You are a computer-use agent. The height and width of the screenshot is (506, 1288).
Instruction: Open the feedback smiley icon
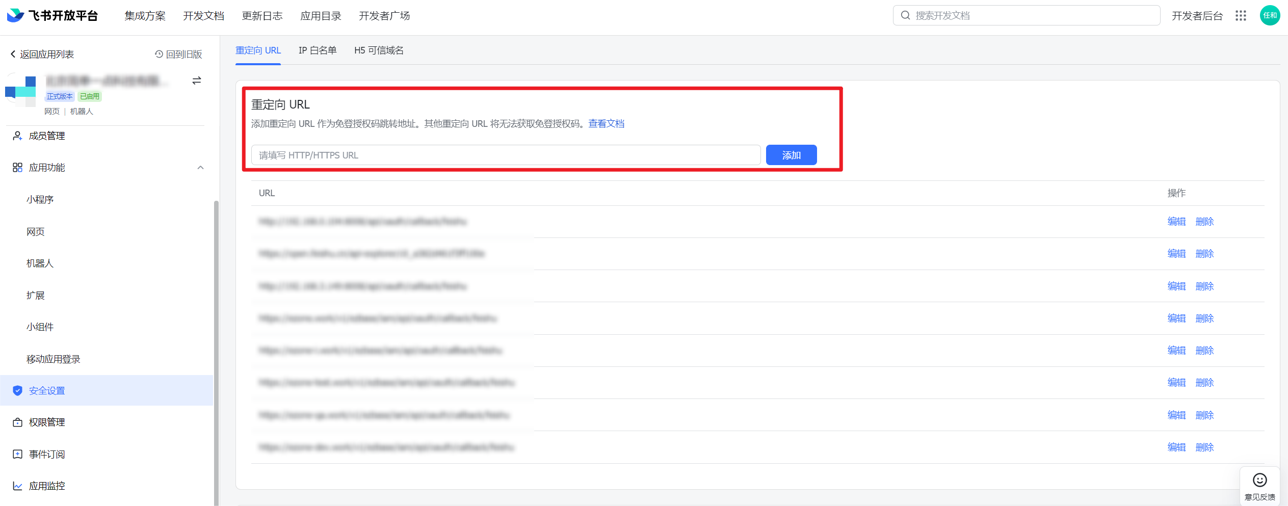point(1259,481)
